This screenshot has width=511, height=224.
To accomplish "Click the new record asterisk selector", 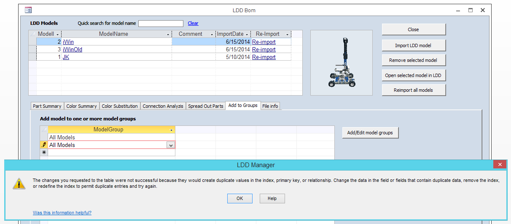I will [x=44, y=152].
